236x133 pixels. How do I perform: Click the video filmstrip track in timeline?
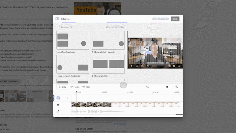(x=125, y=105)
